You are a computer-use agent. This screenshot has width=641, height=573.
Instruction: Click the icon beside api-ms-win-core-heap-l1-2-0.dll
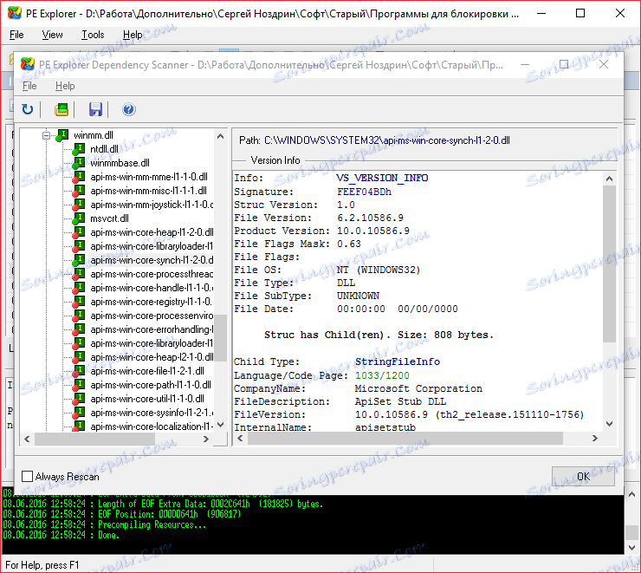click(79, 232)
